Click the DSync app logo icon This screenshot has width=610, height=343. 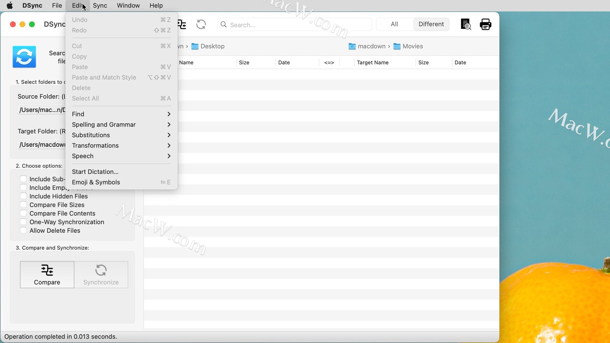(24, 57)
